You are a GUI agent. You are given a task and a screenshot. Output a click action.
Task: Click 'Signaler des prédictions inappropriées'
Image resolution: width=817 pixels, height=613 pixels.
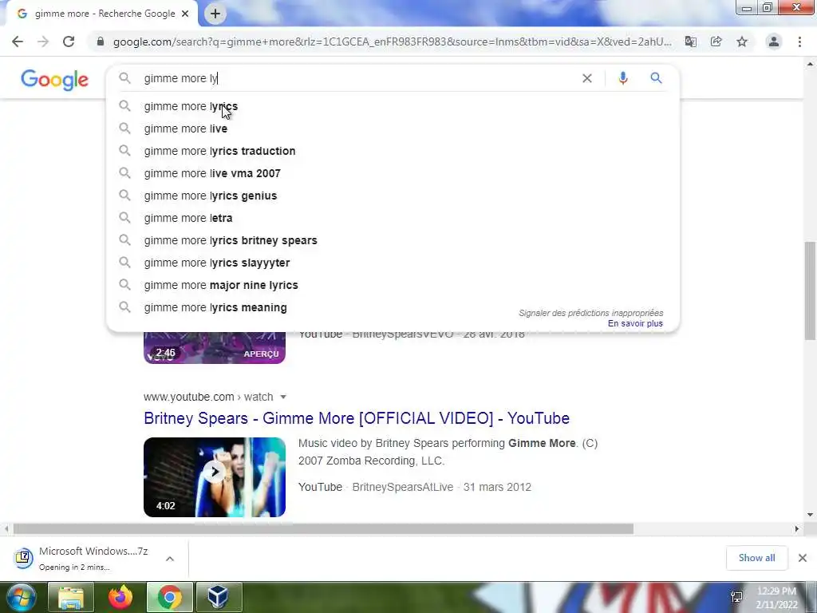591,313
